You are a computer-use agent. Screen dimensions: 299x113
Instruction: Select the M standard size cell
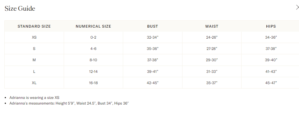point(34,60)
